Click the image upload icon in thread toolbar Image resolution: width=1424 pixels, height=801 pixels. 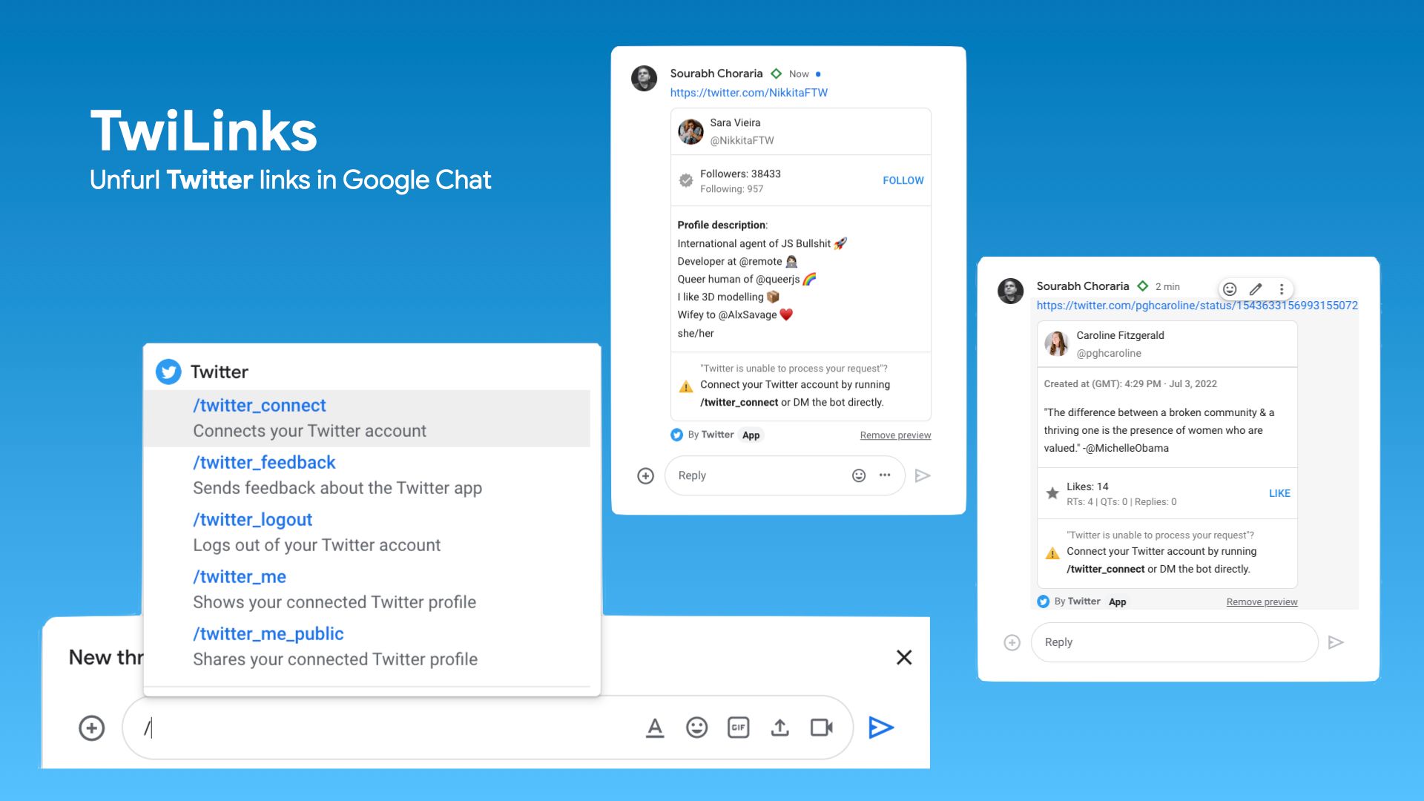click(x=780, y=727)
